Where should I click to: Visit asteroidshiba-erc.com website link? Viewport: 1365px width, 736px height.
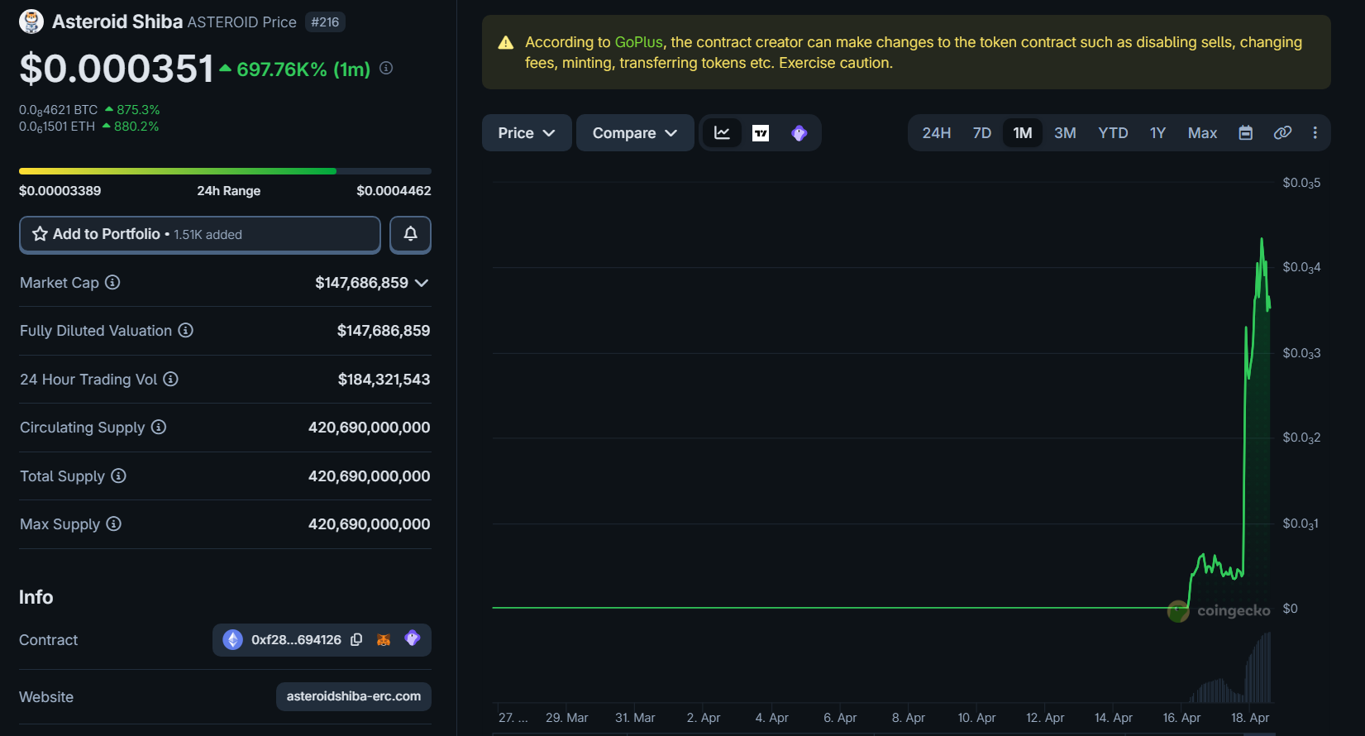tap(354, 696)
